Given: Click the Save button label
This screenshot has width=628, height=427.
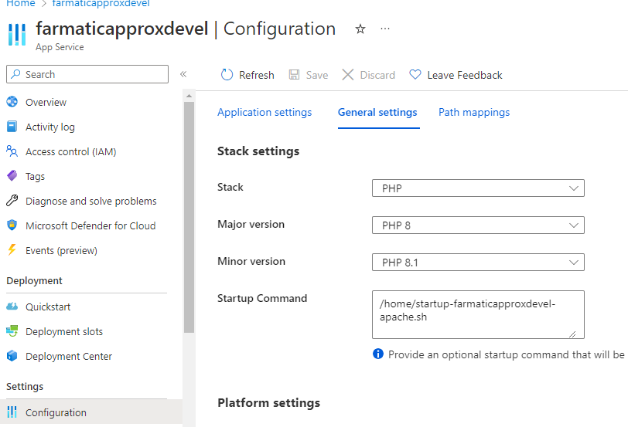Looking at the screenshot, I should (317, 75).
